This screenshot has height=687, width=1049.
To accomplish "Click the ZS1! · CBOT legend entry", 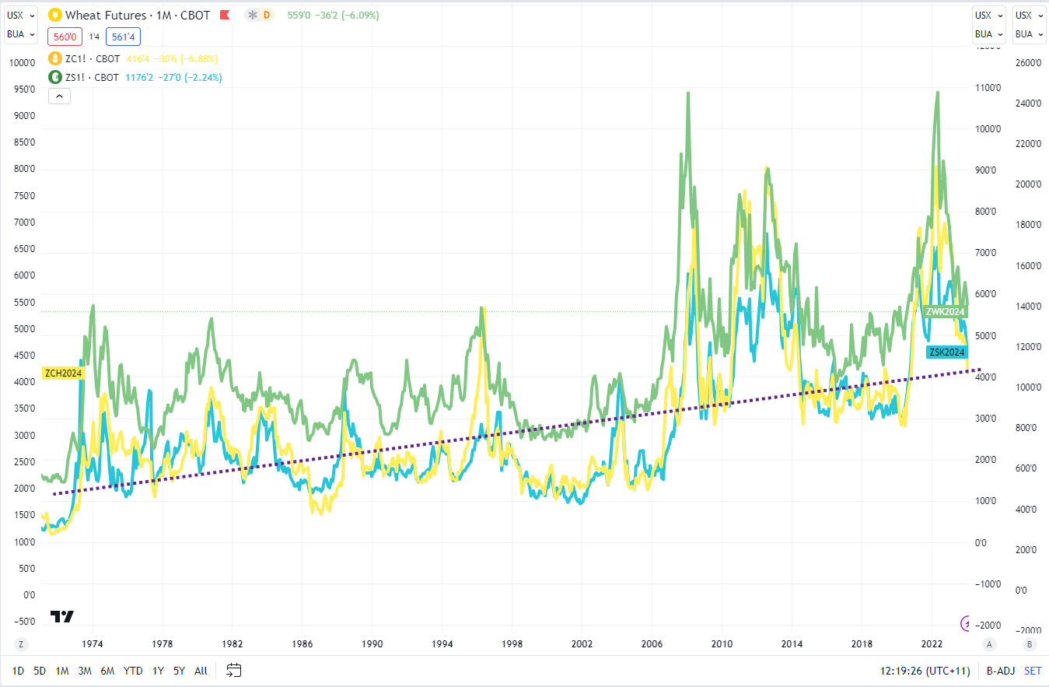I will pos(92,77).
